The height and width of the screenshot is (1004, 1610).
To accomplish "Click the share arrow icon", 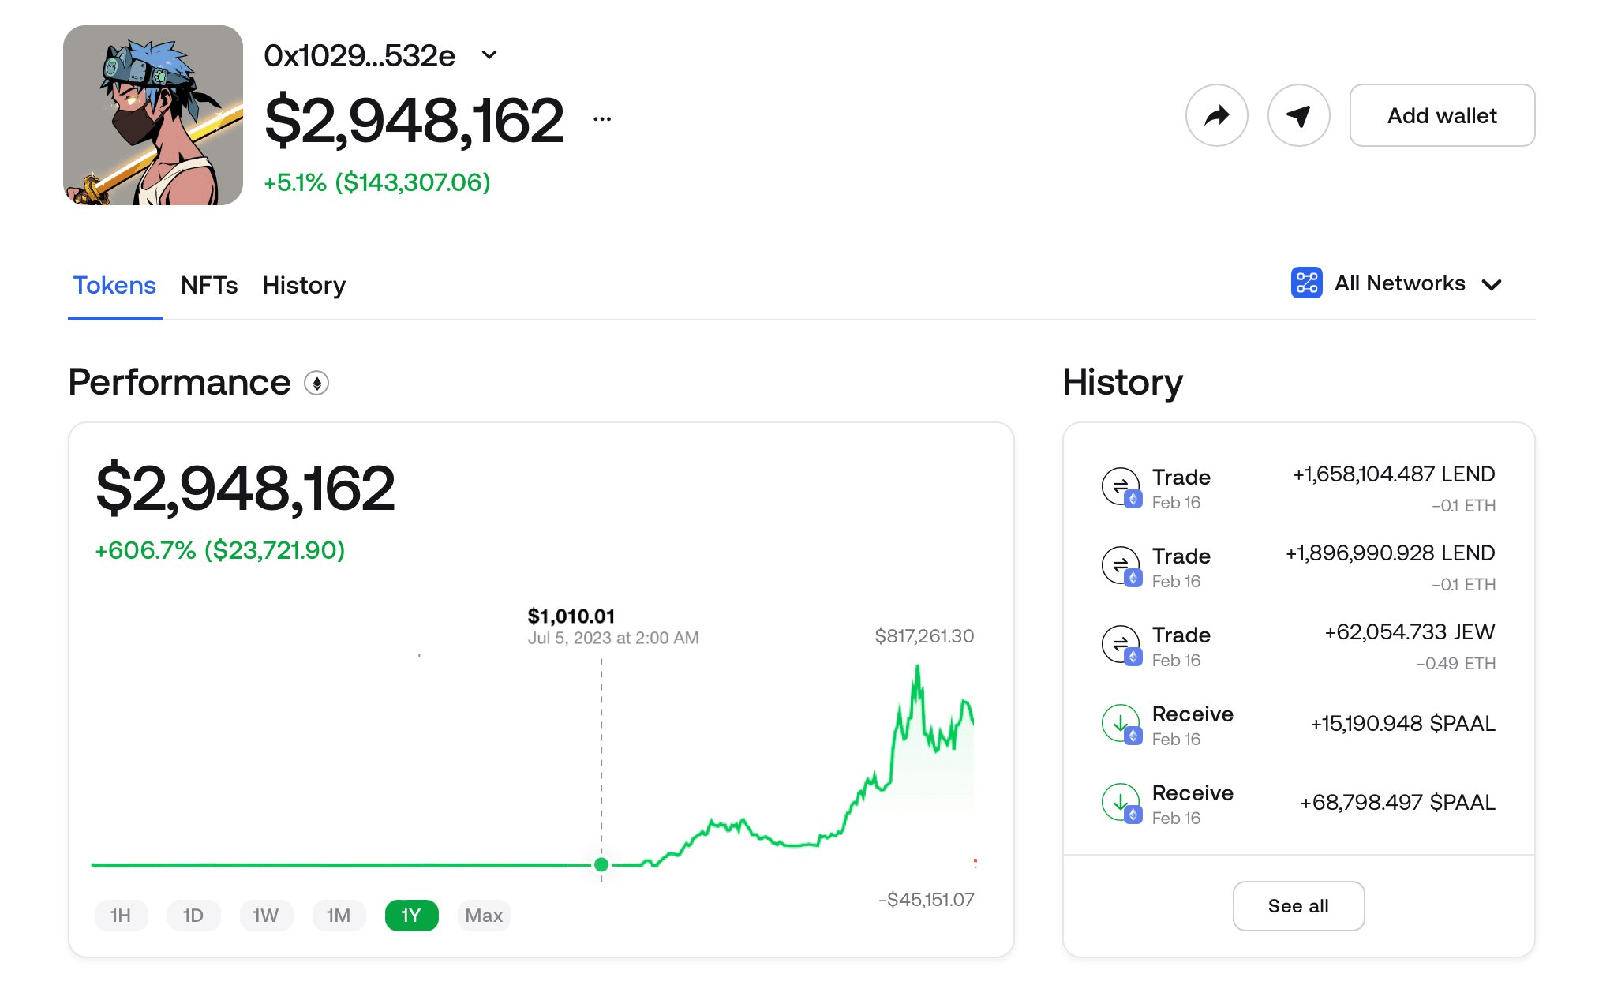I will click(1216, 115).
